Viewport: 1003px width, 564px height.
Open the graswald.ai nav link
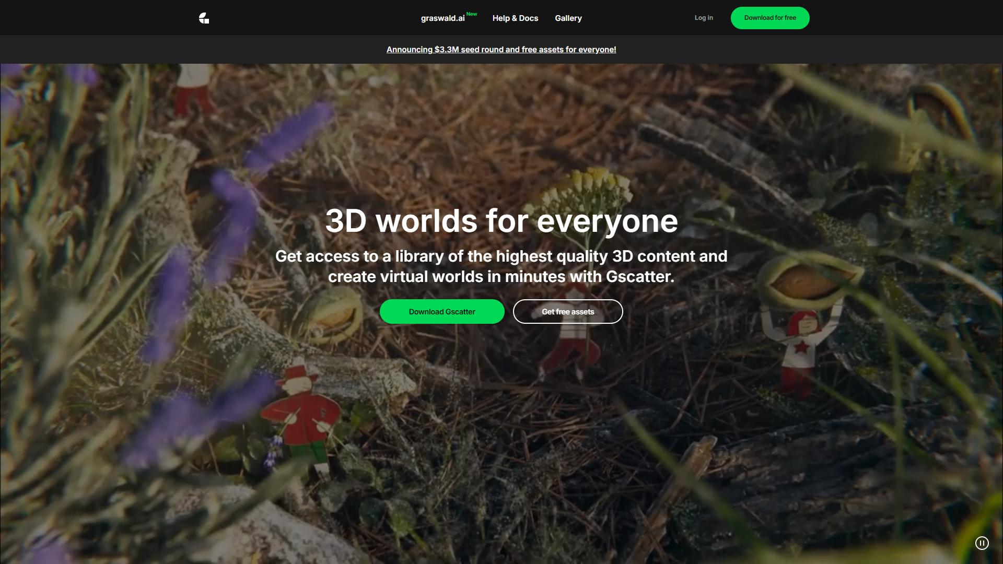(442, 18)
